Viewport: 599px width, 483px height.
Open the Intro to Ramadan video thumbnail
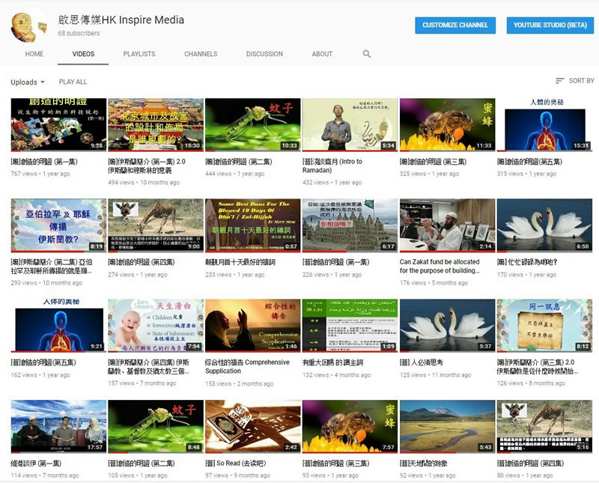point(350,125)
